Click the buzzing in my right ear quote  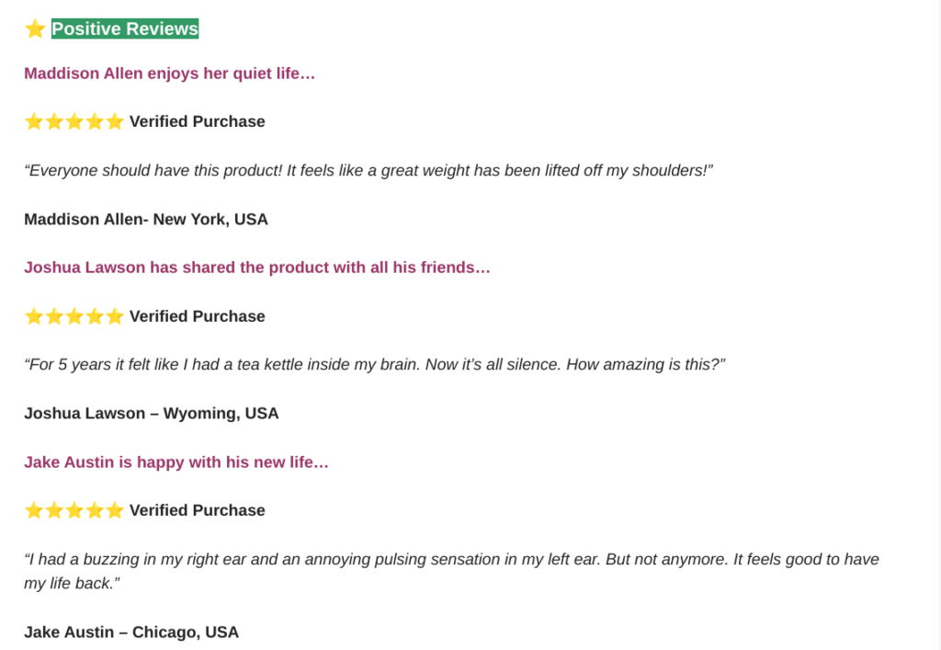click(x=451, y=571)
